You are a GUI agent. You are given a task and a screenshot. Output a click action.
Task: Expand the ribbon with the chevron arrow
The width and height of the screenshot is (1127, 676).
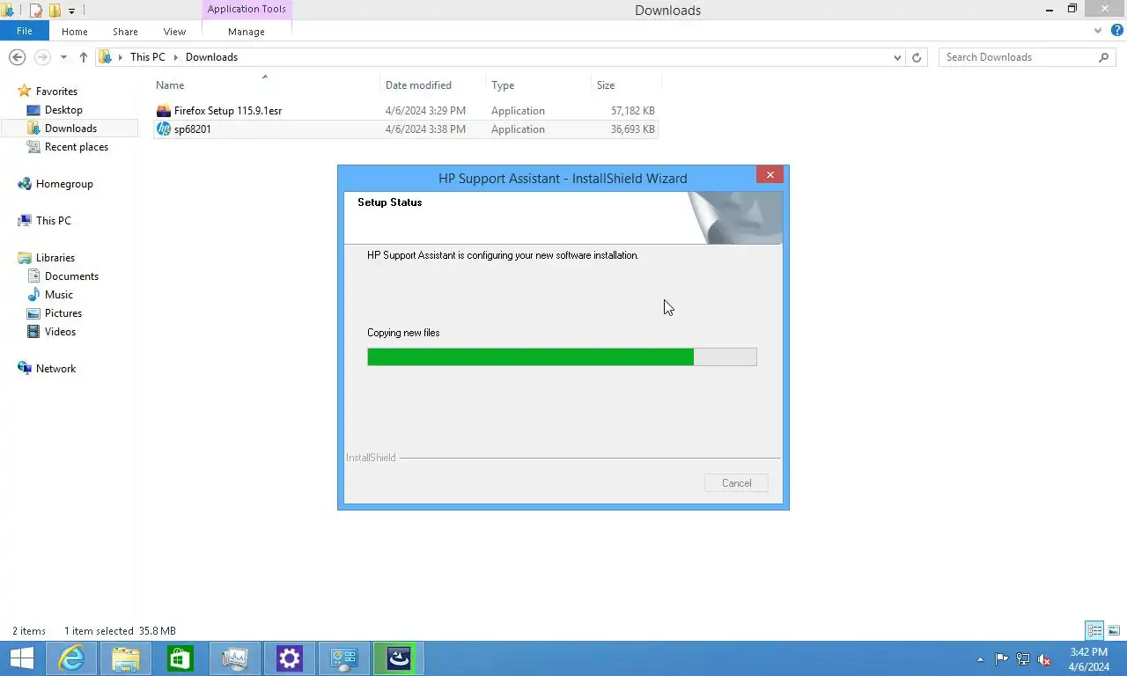tap(1097, 31)
